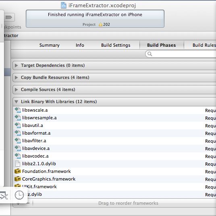This screenshot has height=216, width=216.
Task: Click the libswscale.a library icon
Action: click(x=18, y=110)
